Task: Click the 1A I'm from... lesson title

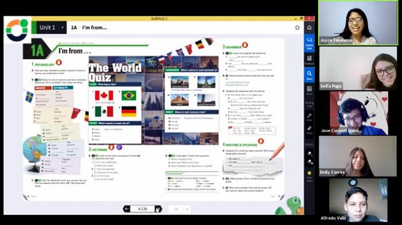Action: 89,27
